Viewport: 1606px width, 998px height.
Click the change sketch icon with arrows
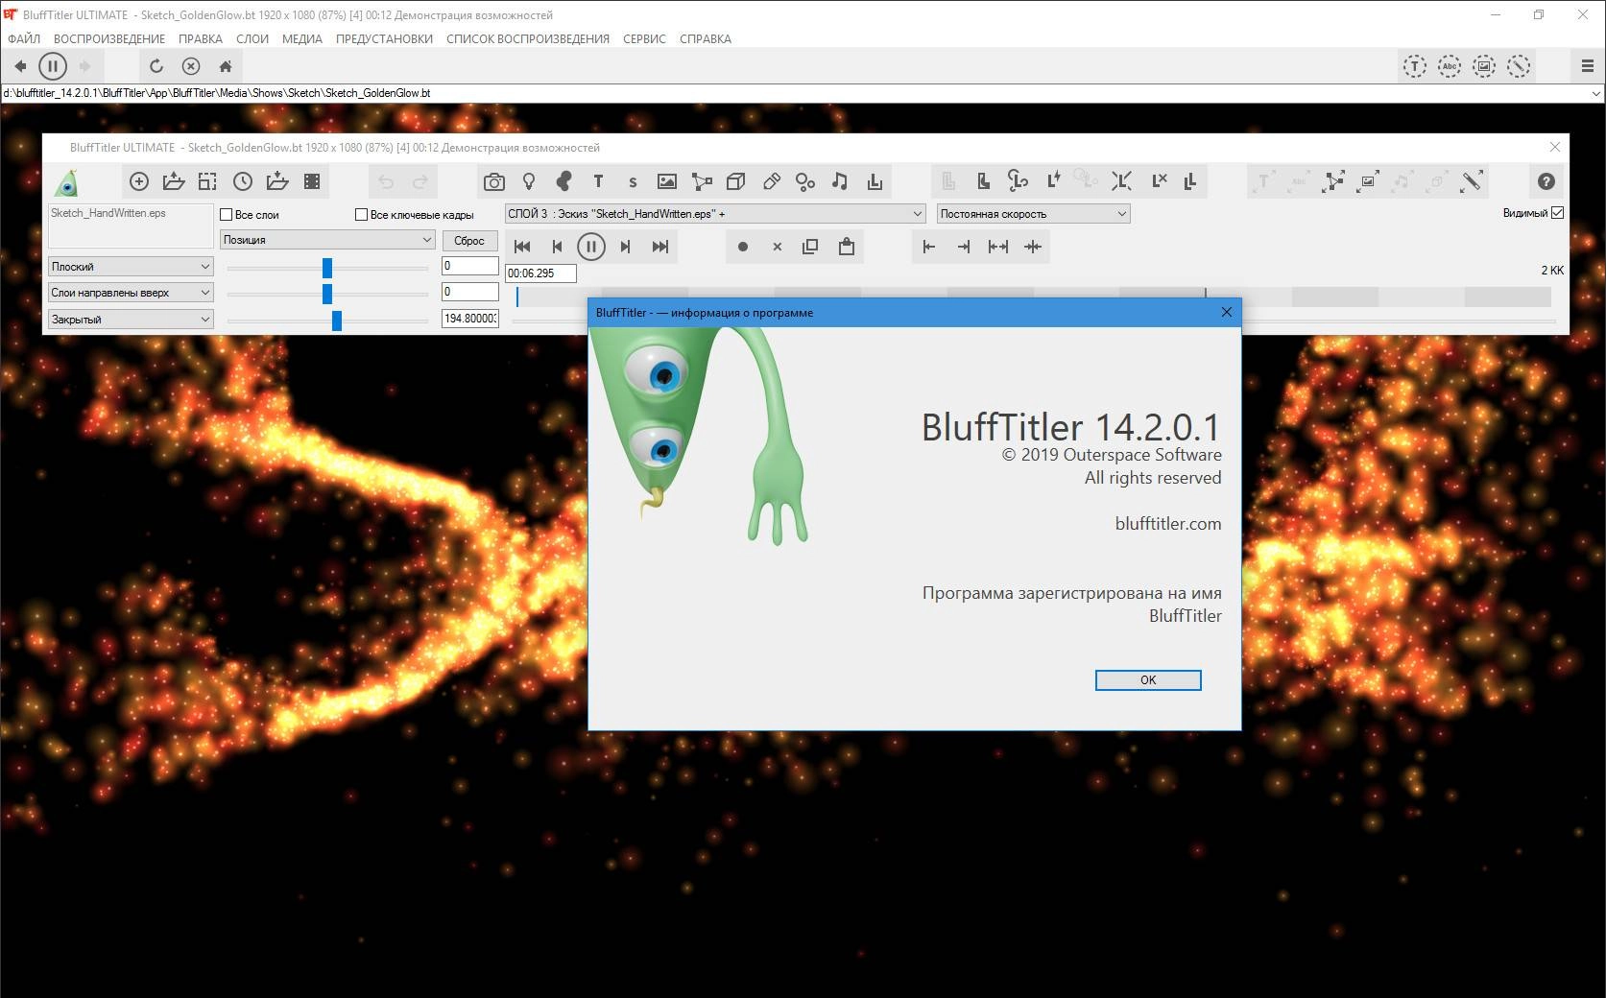click(x=1333, y=180)
